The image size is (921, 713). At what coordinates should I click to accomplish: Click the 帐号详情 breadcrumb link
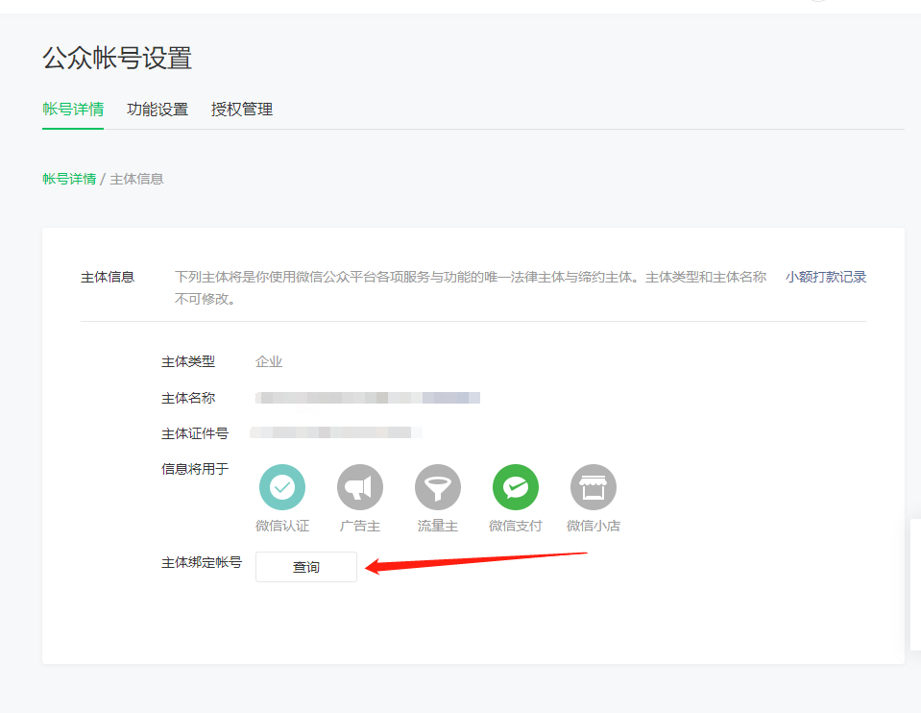point(69,179)
